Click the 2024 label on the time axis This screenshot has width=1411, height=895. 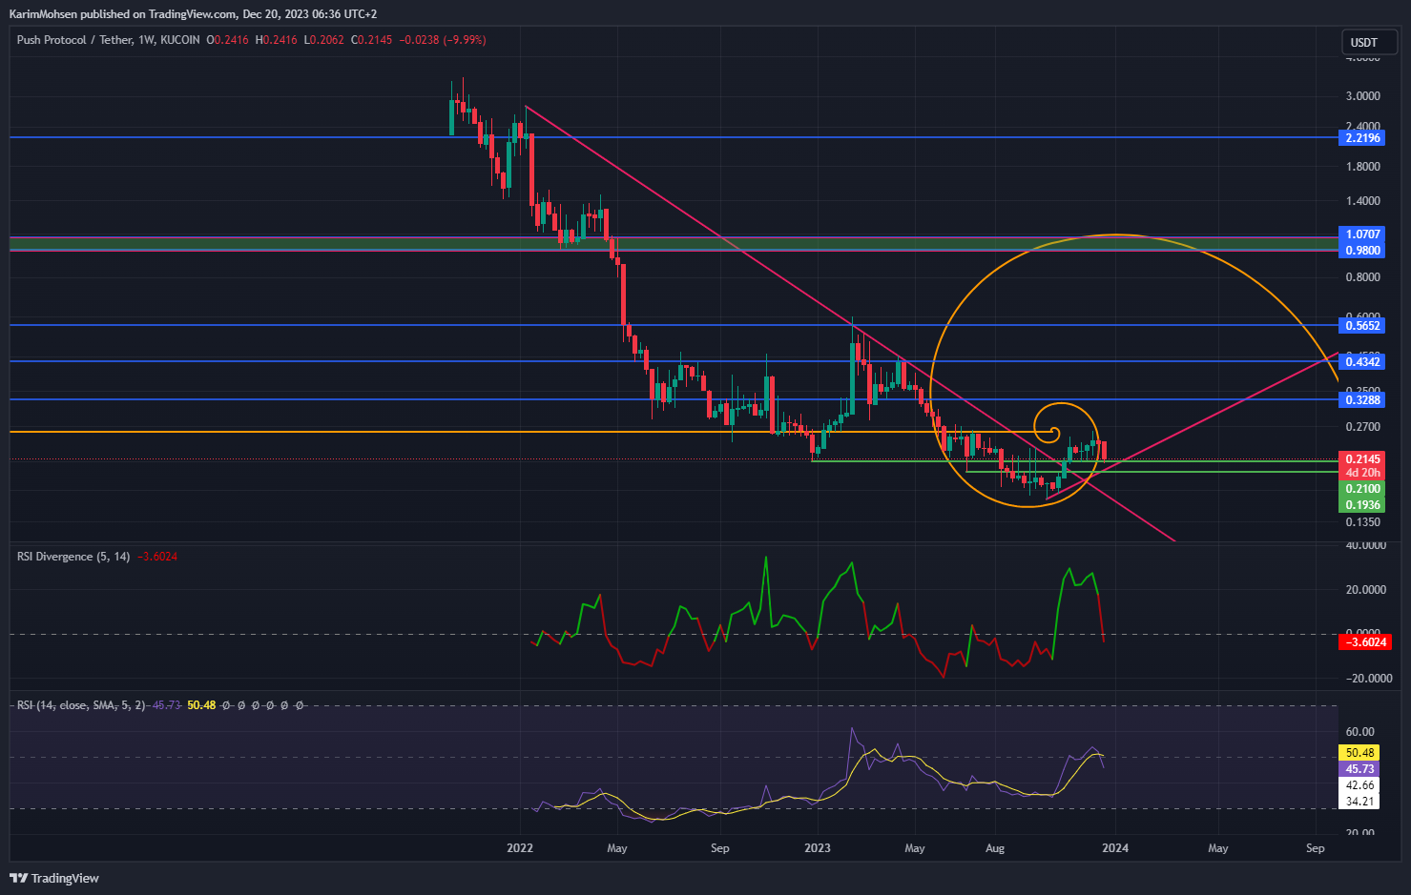pos(1115,848)
